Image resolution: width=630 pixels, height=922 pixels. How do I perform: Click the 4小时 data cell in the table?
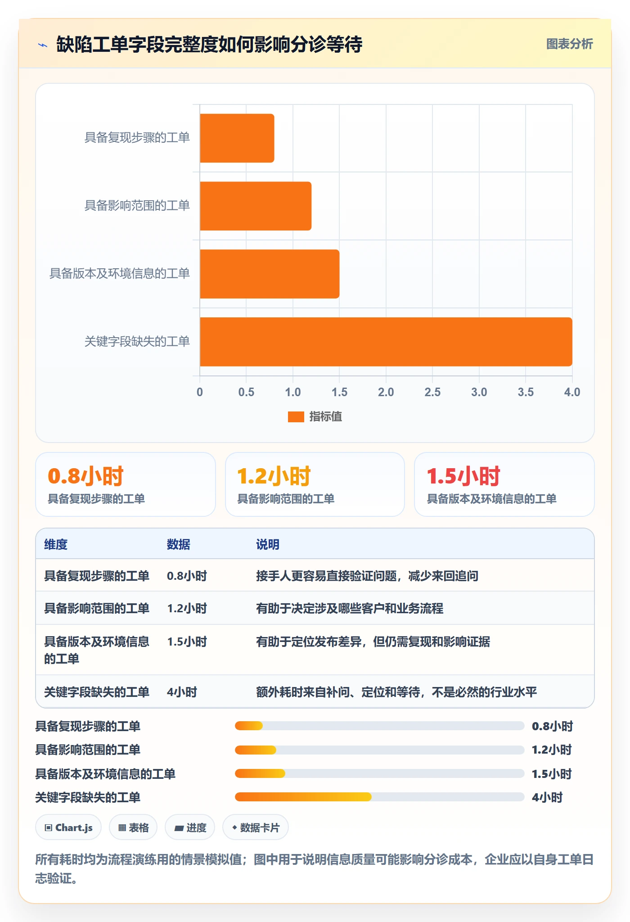[x=182, y=692]
